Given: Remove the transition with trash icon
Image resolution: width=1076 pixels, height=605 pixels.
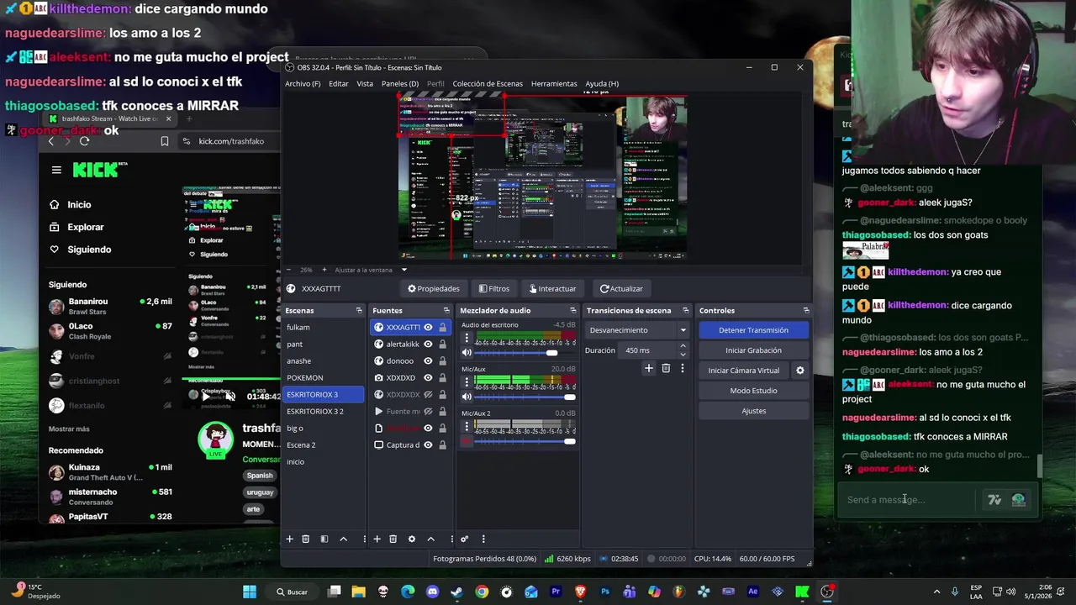Looking at the screenshot, I should 666,368.
